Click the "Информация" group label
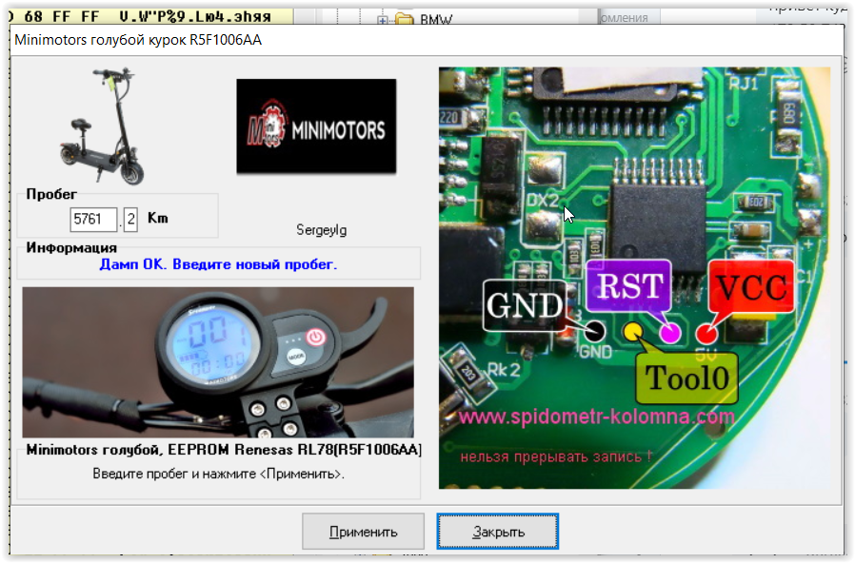855x563 pixels. pos(71,248)
